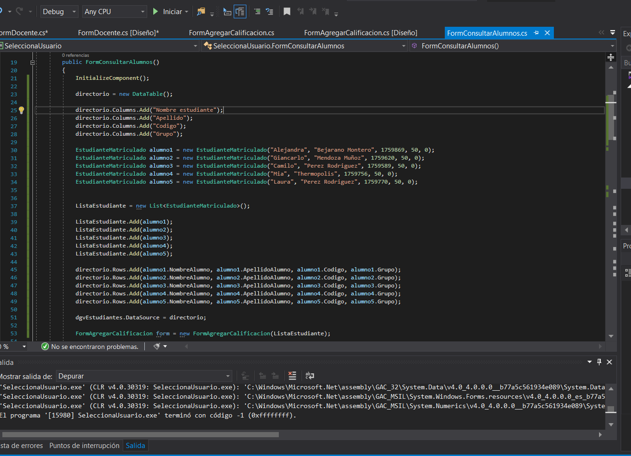Toggle word wrap in Output panel
Viewport: 631px width, 456px height.
pyautogui.click(x=309, y=376)
